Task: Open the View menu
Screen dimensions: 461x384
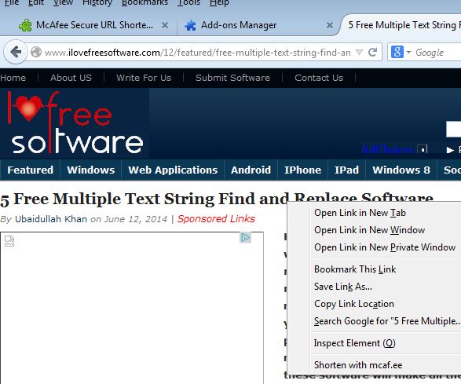Action: point(63,3)
